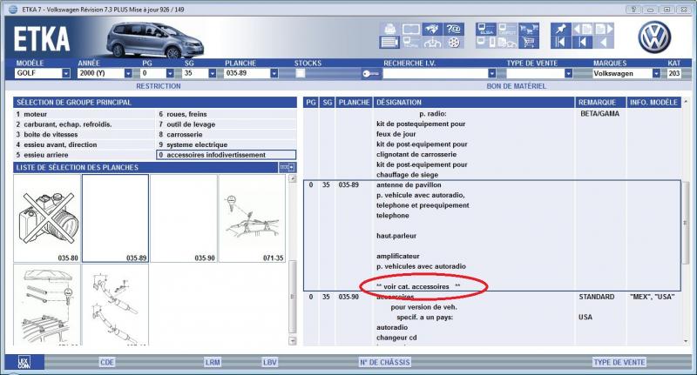Open the RECHERCHE I.V. dropdown
This screenshot has height=375, width=697.
pyautogui.click(x=491, y=73)
